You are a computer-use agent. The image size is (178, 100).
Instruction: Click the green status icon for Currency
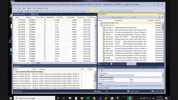pos(104,34)
